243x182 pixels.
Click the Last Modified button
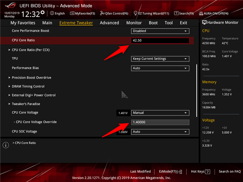click(x=140, y=172)
